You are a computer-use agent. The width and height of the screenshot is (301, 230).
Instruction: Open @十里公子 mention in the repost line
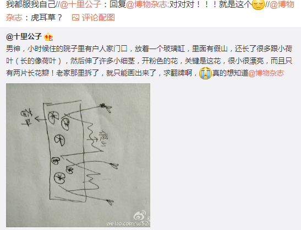click(81, 4)
